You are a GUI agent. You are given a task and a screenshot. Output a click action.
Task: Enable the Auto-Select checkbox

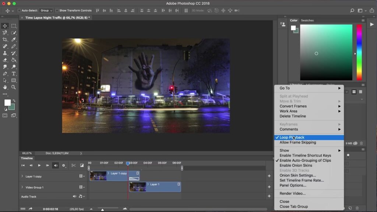point(19,11)
